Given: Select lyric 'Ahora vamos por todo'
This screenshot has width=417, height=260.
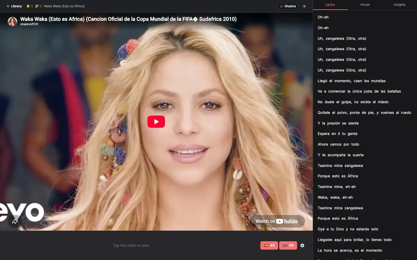Looking at the screenshot, I should coord(338,144).
